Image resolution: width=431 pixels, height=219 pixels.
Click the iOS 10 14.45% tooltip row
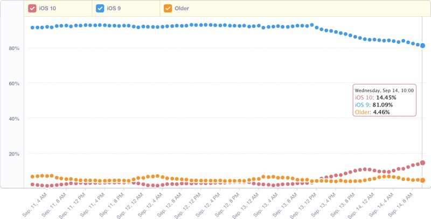(376, 97)
